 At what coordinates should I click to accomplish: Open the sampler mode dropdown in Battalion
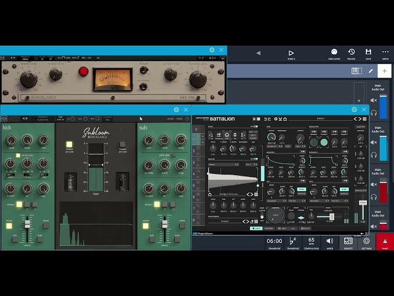pos(223,165)
